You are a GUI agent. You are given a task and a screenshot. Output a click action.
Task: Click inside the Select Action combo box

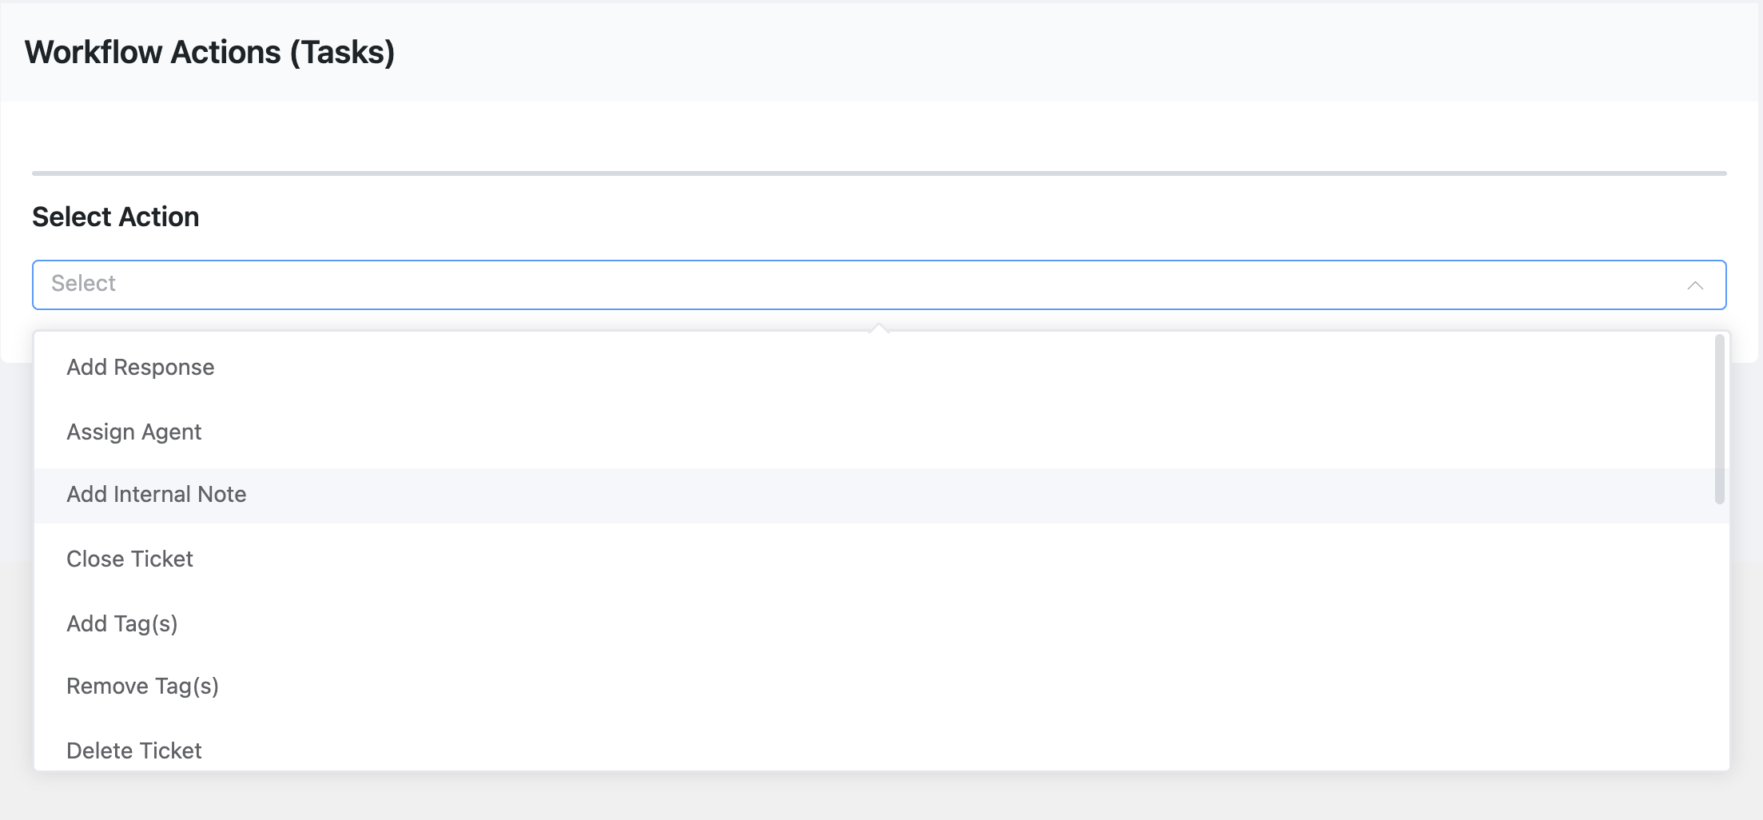point(799,285)
